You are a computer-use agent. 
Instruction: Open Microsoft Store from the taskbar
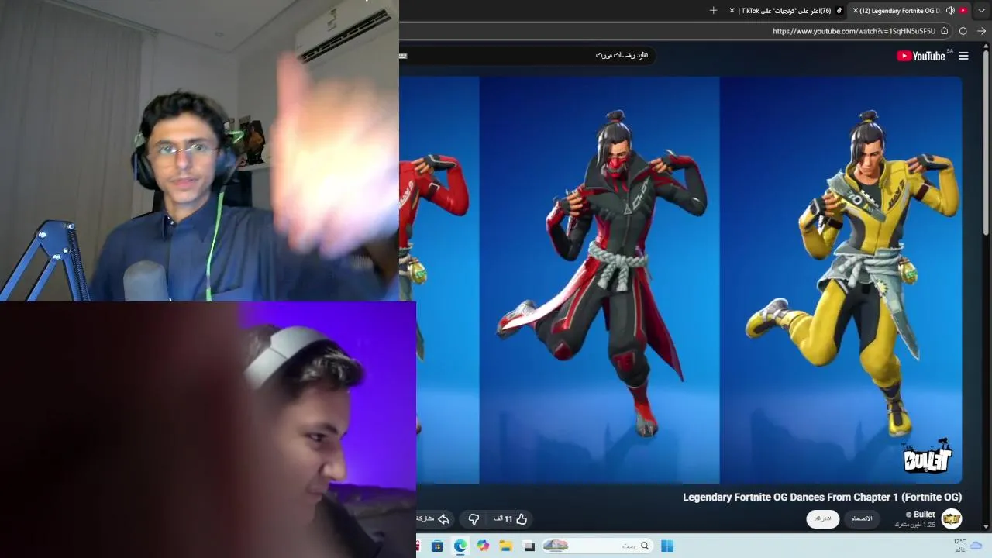click(437, 546)
